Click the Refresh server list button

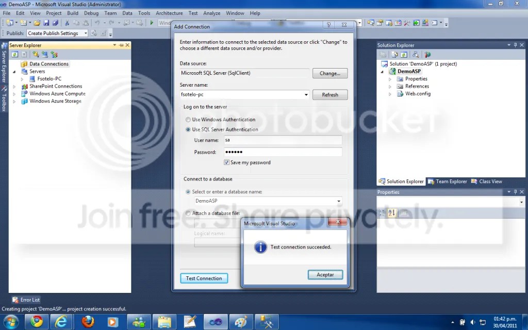330,95
